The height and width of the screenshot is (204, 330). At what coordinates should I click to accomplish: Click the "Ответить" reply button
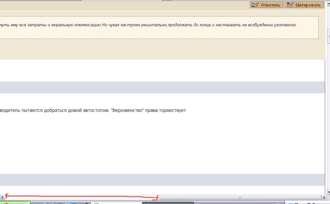click(x=266, y=5)
